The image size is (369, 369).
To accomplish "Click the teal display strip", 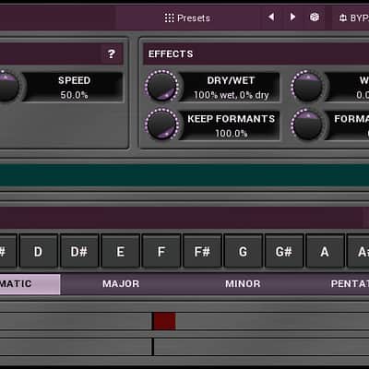I will pyautogui.click(x=184, y=175).
